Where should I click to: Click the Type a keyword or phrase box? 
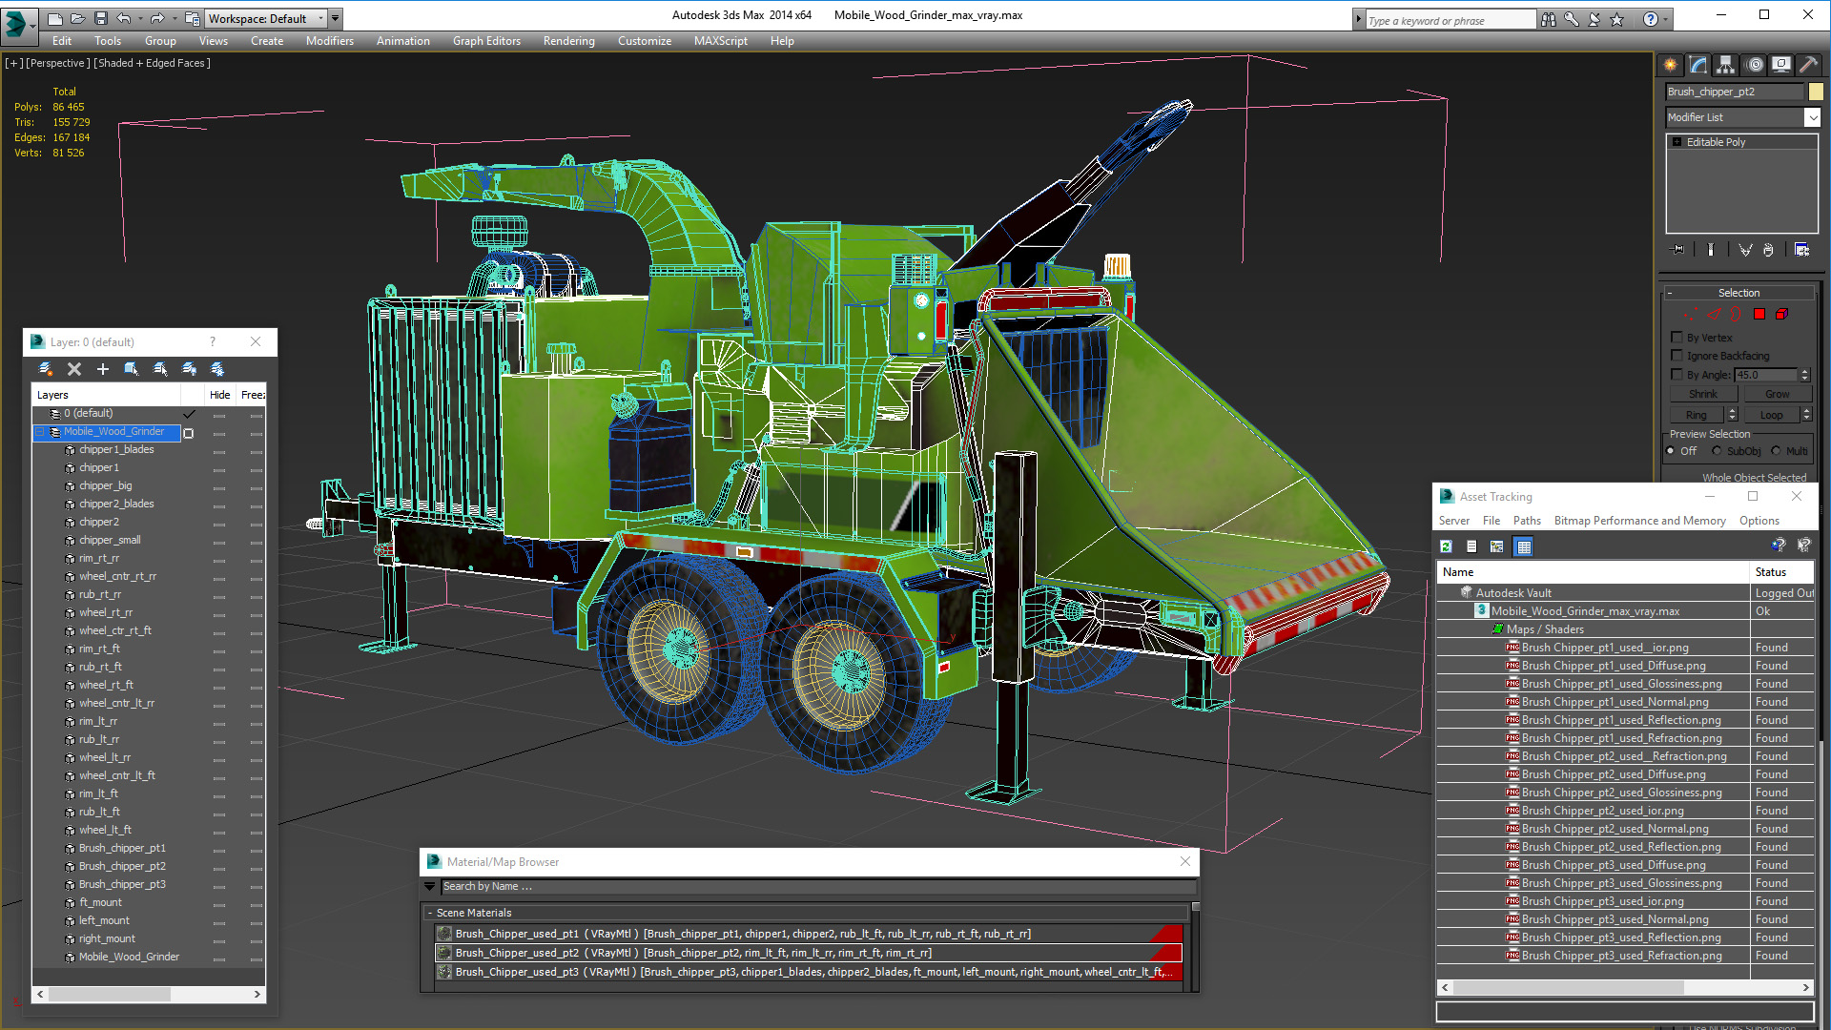[x=1450, y=20]
